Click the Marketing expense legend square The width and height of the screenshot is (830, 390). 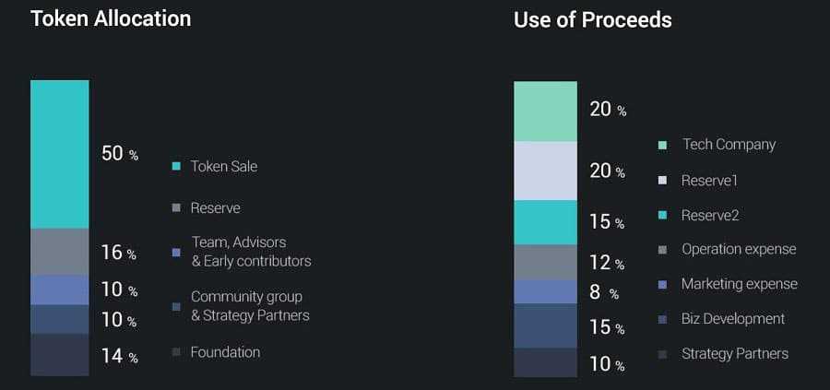click(x=663, y=285)
